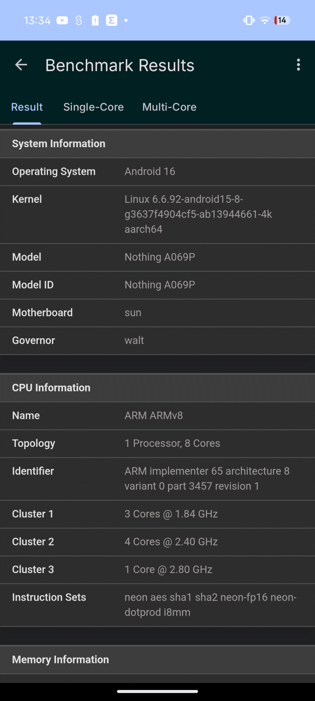Tap the back arrow icon
The image size is (315, 701).
21,65
